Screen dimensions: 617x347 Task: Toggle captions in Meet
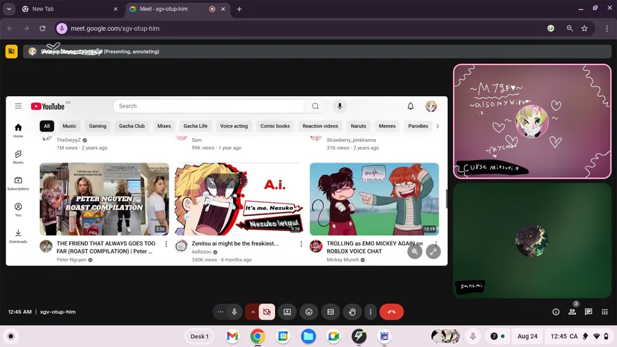pos(330,312)
